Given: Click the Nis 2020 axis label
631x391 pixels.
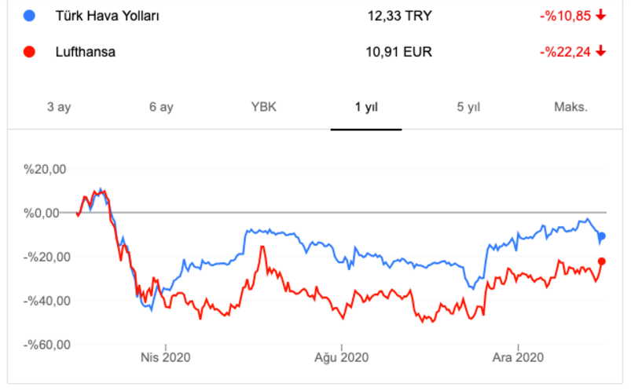Looking at the screenshot, I should (x=165, y=358).
